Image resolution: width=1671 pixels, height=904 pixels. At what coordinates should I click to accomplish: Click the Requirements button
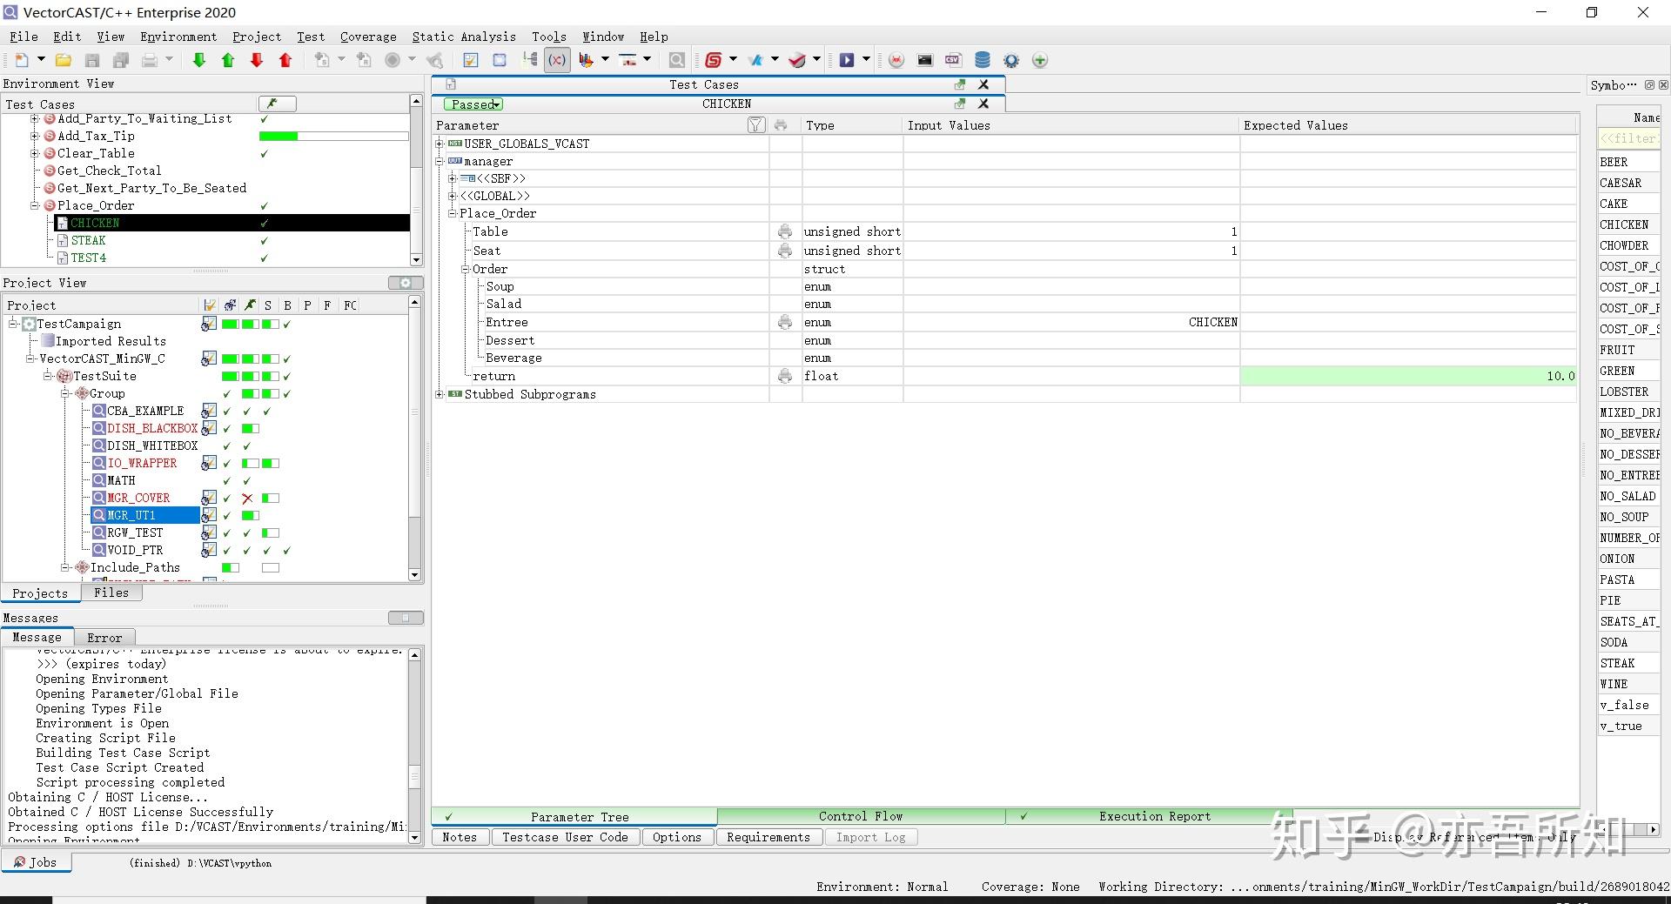tap(768, 837)
